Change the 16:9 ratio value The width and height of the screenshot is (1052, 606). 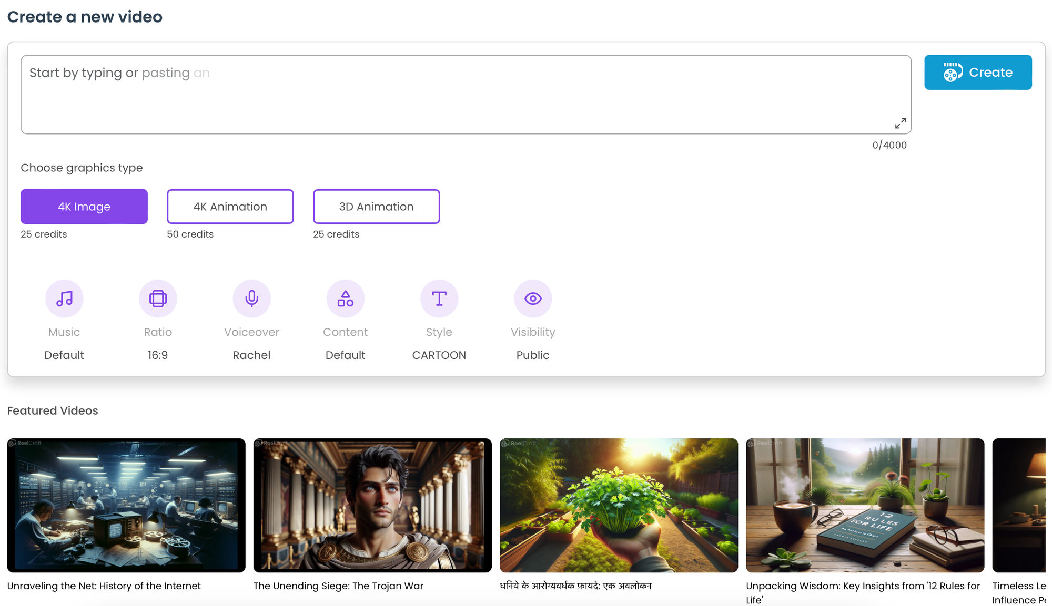click(x=158, y=355)
